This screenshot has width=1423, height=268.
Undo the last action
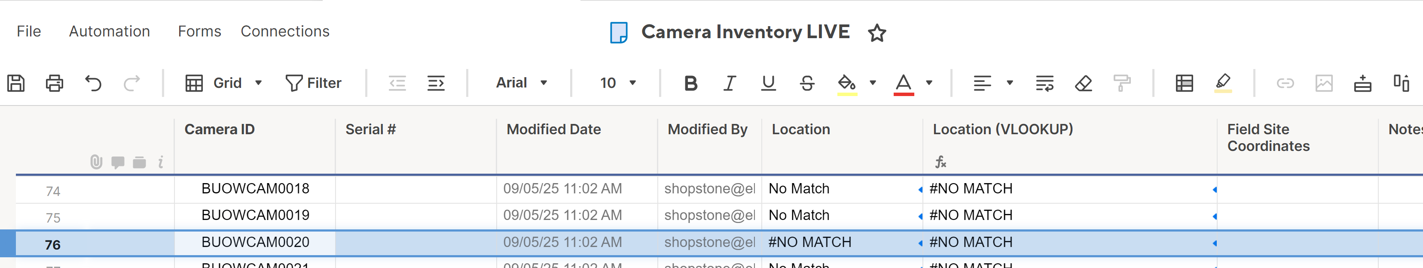click(x=93, y=83)
